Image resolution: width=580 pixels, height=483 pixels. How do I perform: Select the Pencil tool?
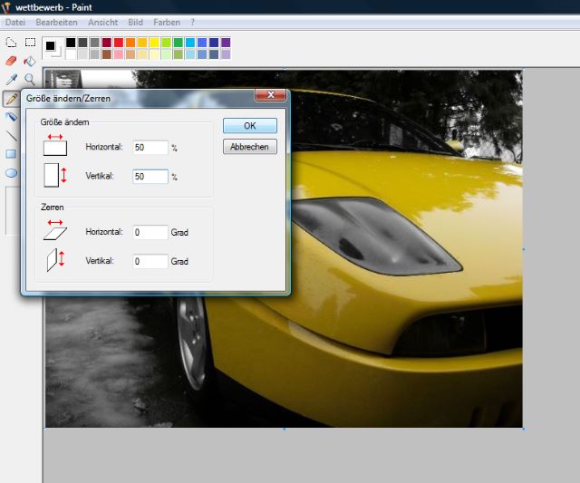pos(11,98)
